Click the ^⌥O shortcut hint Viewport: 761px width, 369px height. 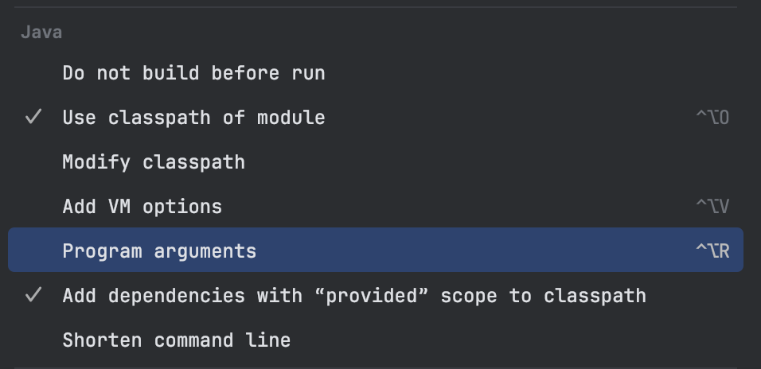712,118
